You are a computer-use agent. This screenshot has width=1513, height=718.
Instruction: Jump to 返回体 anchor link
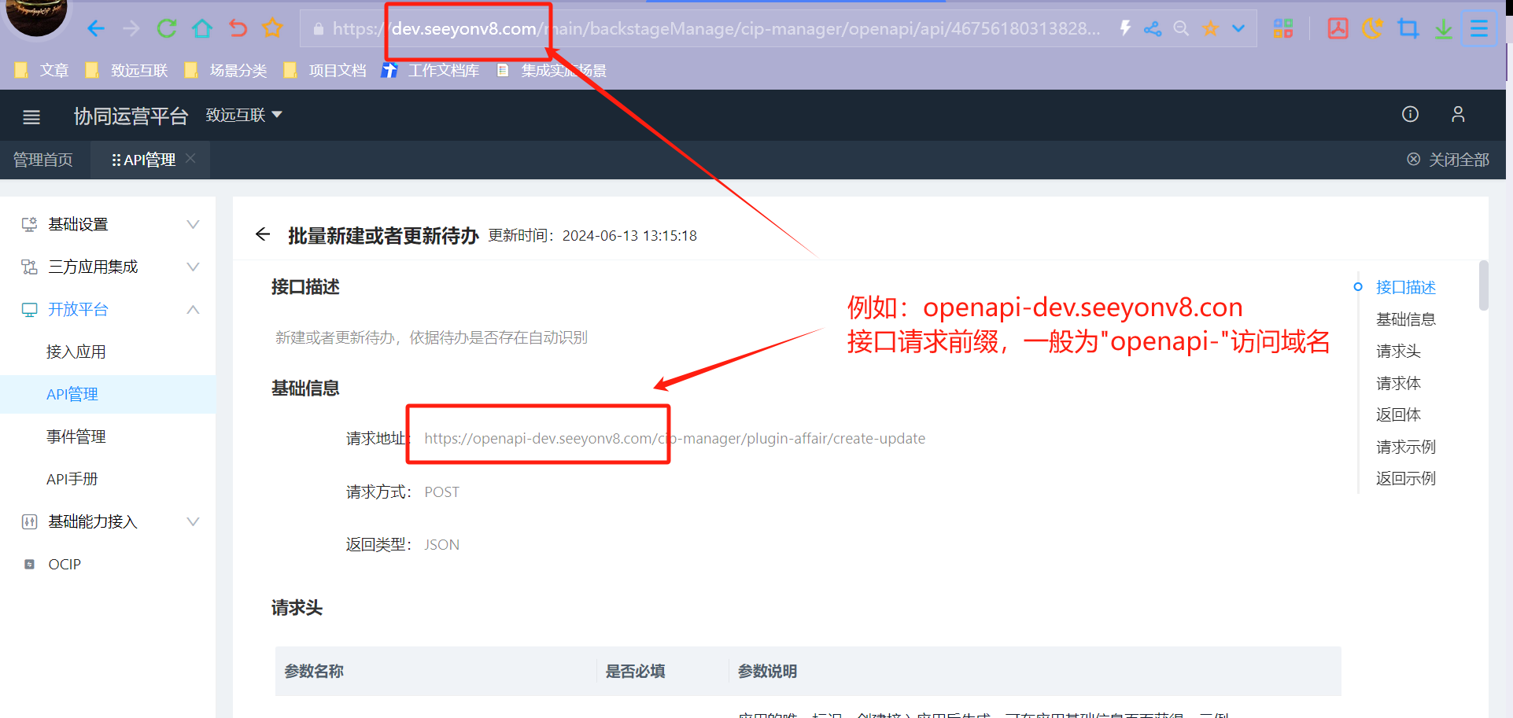[1398, 414]
